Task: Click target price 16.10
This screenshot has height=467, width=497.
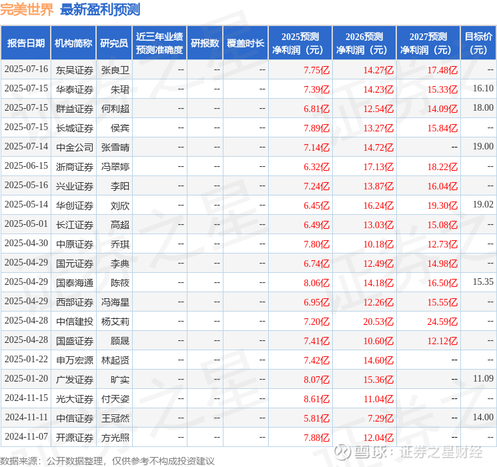Action: [483, 89]
